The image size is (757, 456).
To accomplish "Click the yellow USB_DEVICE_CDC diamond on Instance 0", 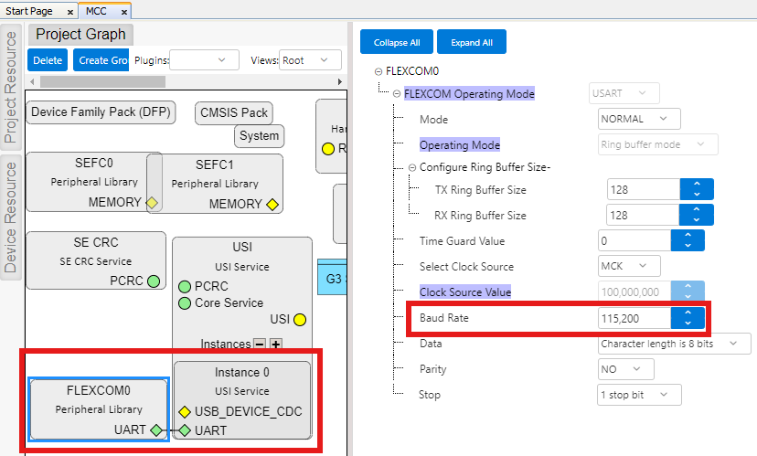I will point(184,411).
